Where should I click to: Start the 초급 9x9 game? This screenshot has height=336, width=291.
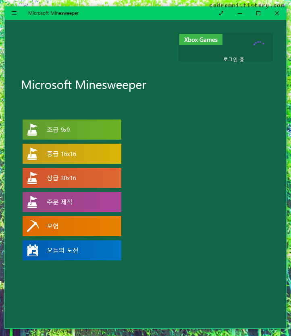coord(72,130)
